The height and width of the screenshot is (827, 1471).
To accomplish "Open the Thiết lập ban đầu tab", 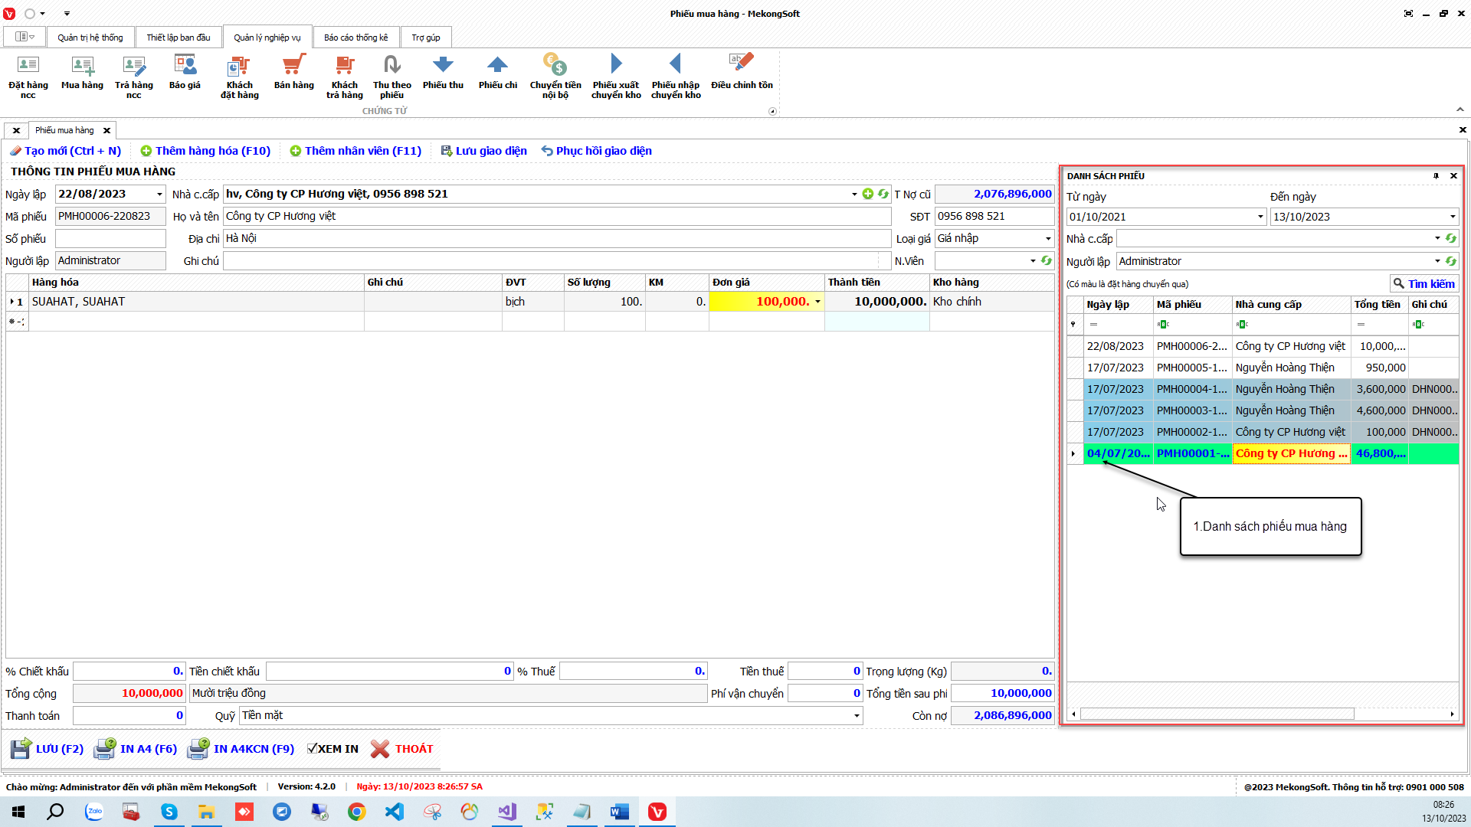I will [178, 38].
